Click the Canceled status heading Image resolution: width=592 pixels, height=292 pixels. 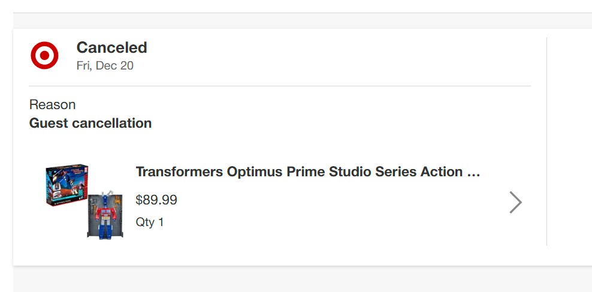[111, 47]
